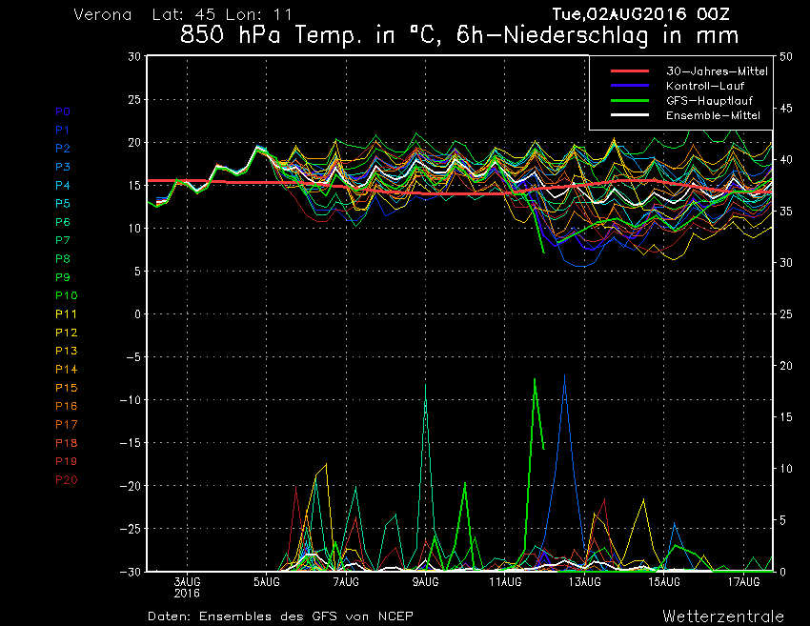
Task: Click the Verona location label
Action: [x=103, y=14]
